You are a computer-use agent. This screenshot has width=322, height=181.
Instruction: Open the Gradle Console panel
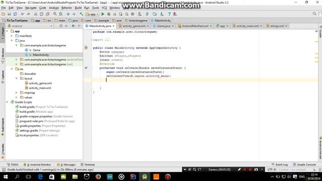coord(304,164)
